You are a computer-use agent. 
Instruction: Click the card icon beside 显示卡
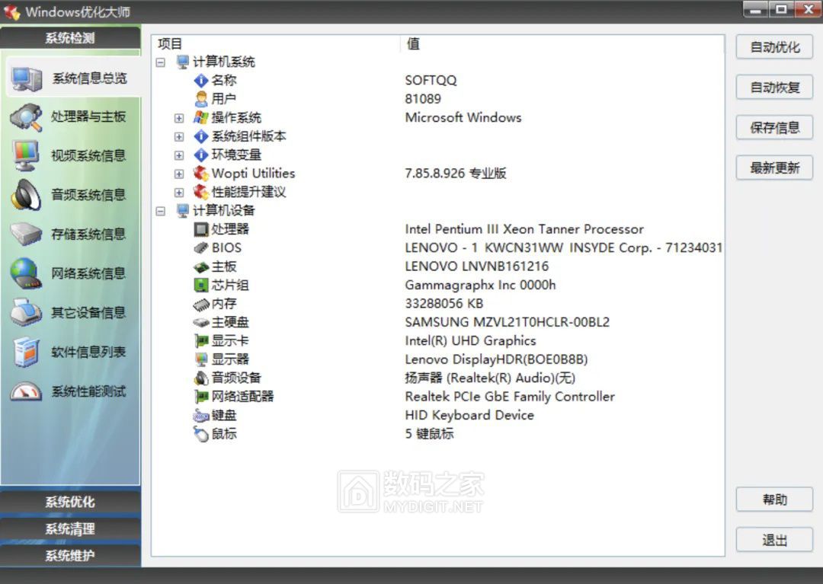point(201,341)
